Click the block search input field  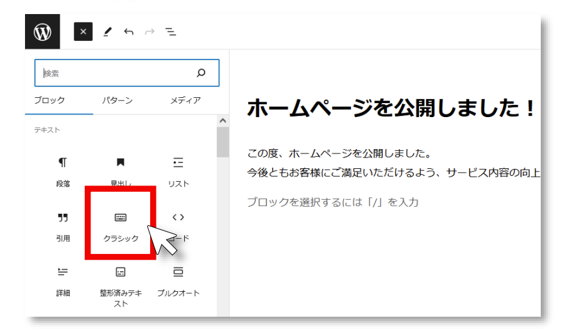(x=115, y=74)
